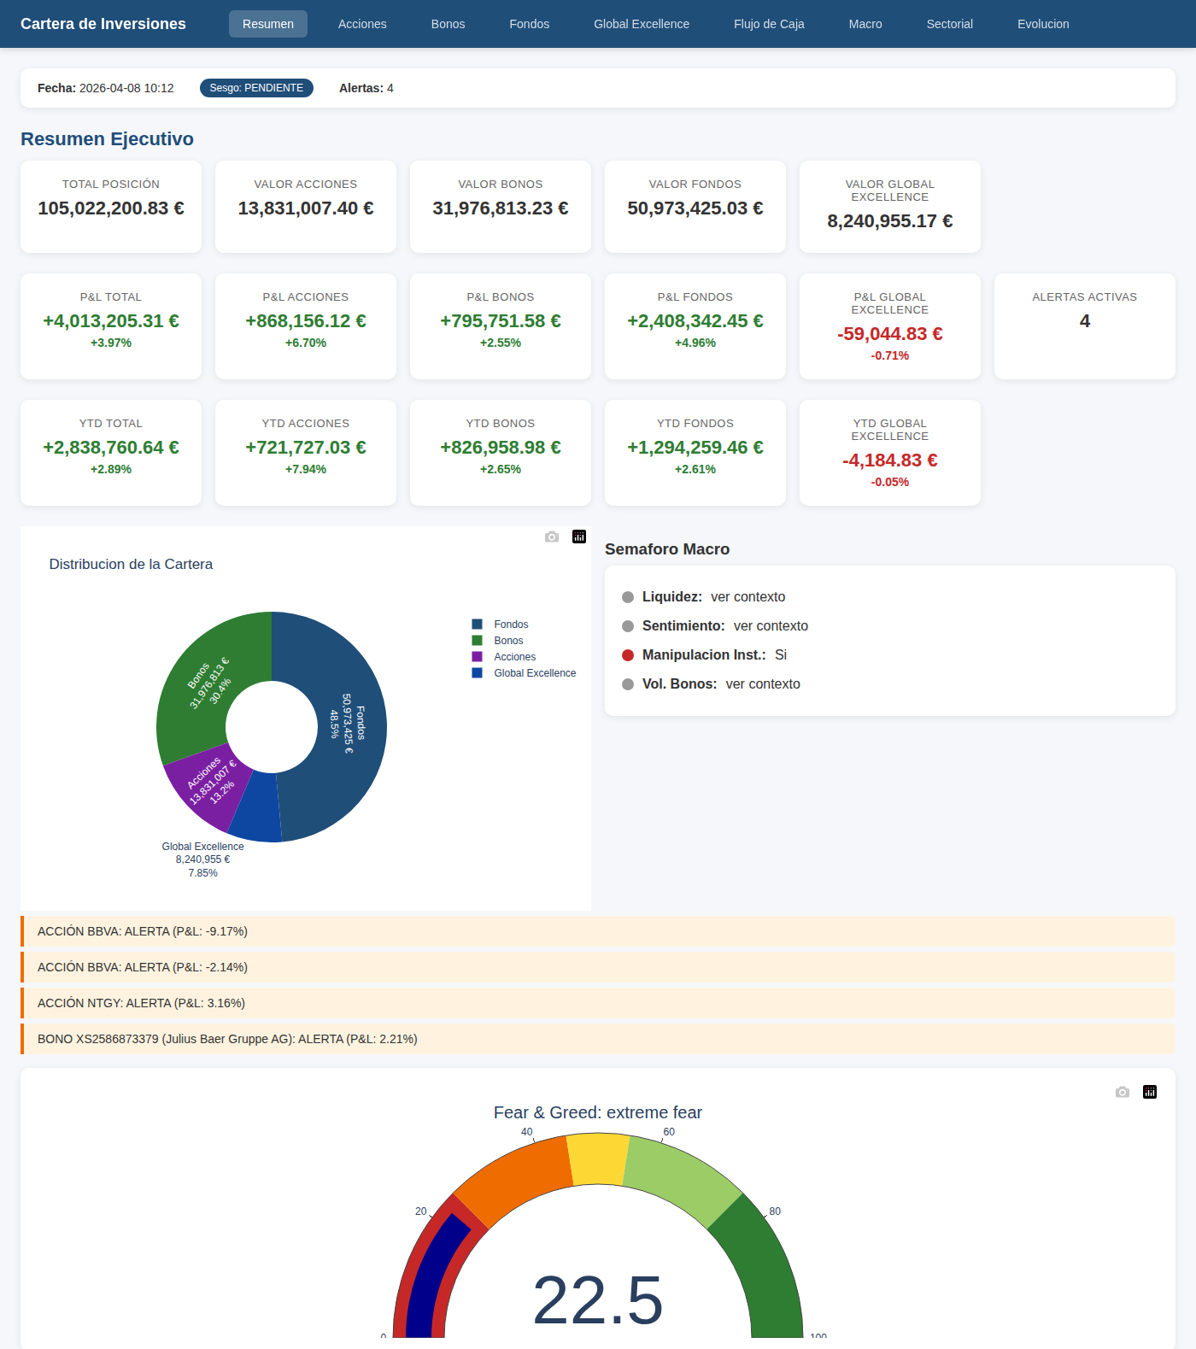This screenshot has width=1196, height=1349.
Task: Switch to the Flujo de Caja tab
Action: click(x=769, y=24)
